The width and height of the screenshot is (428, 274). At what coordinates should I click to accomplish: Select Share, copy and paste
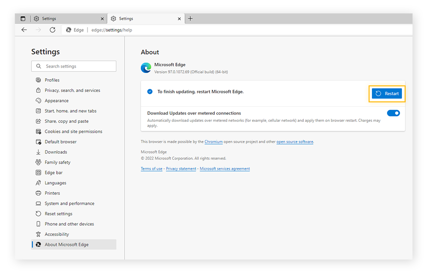coord(74,121)
